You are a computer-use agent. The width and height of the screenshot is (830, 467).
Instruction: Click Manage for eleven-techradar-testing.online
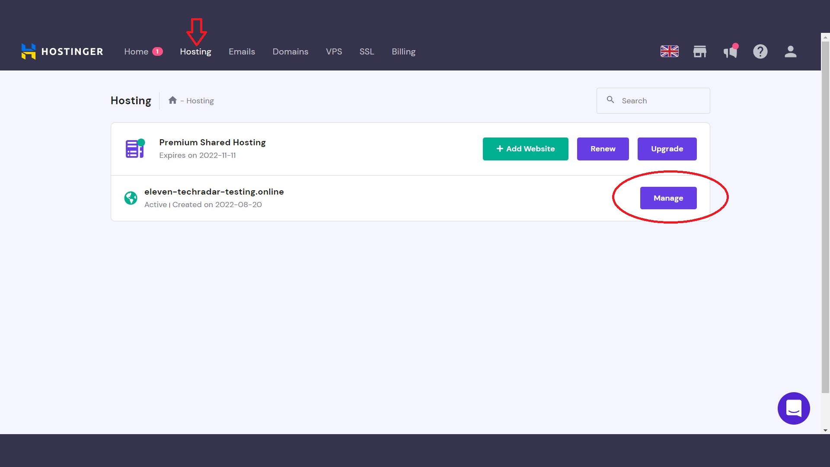click(668, 198)
